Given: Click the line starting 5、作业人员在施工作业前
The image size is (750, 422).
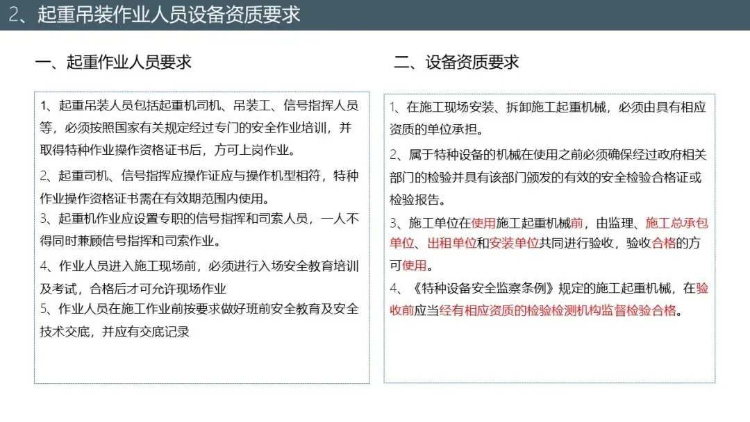Looking at the screenshot, I should [x=199, y=309].
